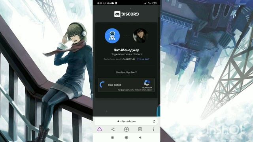Screen dimensions: 253x142
Task: Tap the 18:21 clock in the status bar
Action: click(99, 3)
